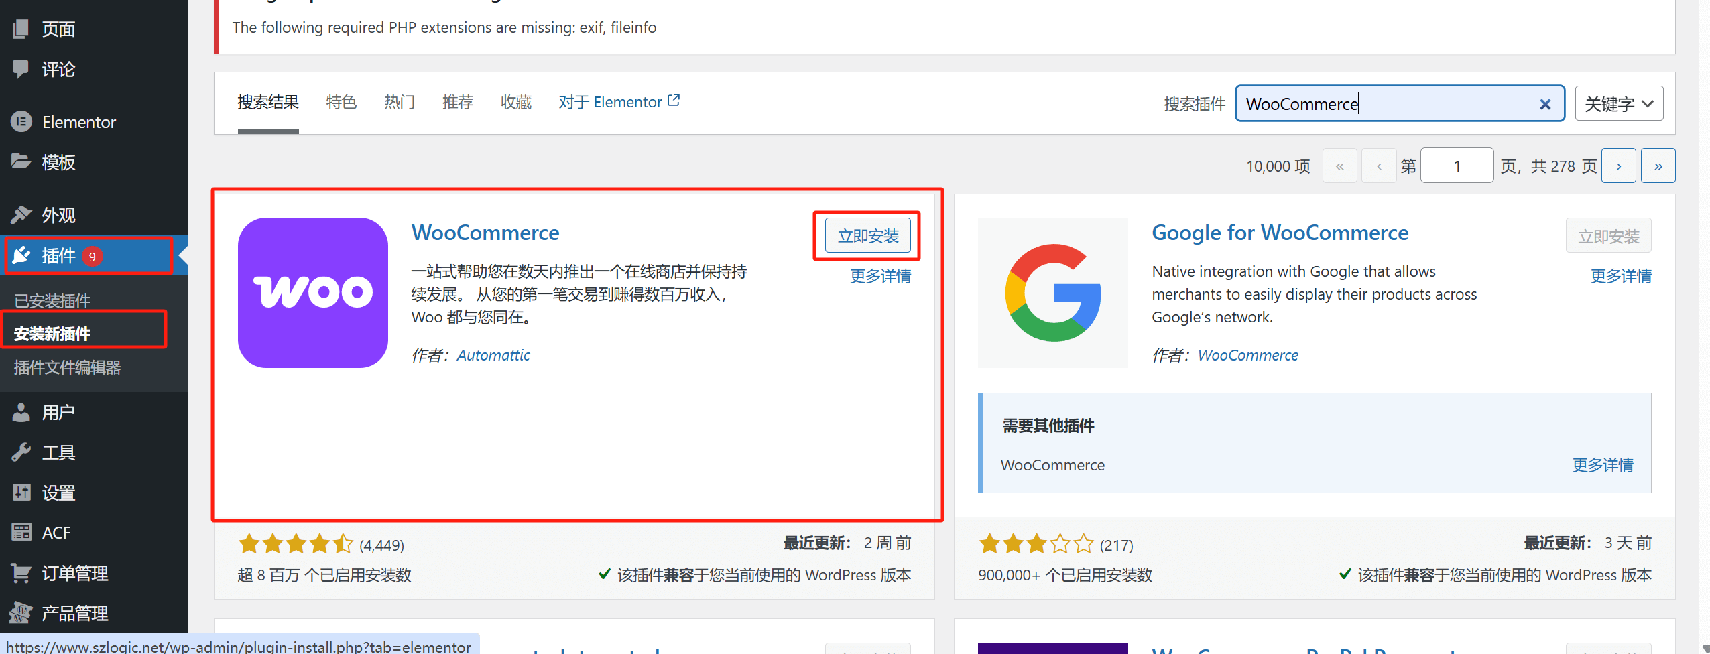Image resolution: width=1710 pixels, height=654 pixels.
Task: Switch to the 特色 tab
Action: coord(341,102)
